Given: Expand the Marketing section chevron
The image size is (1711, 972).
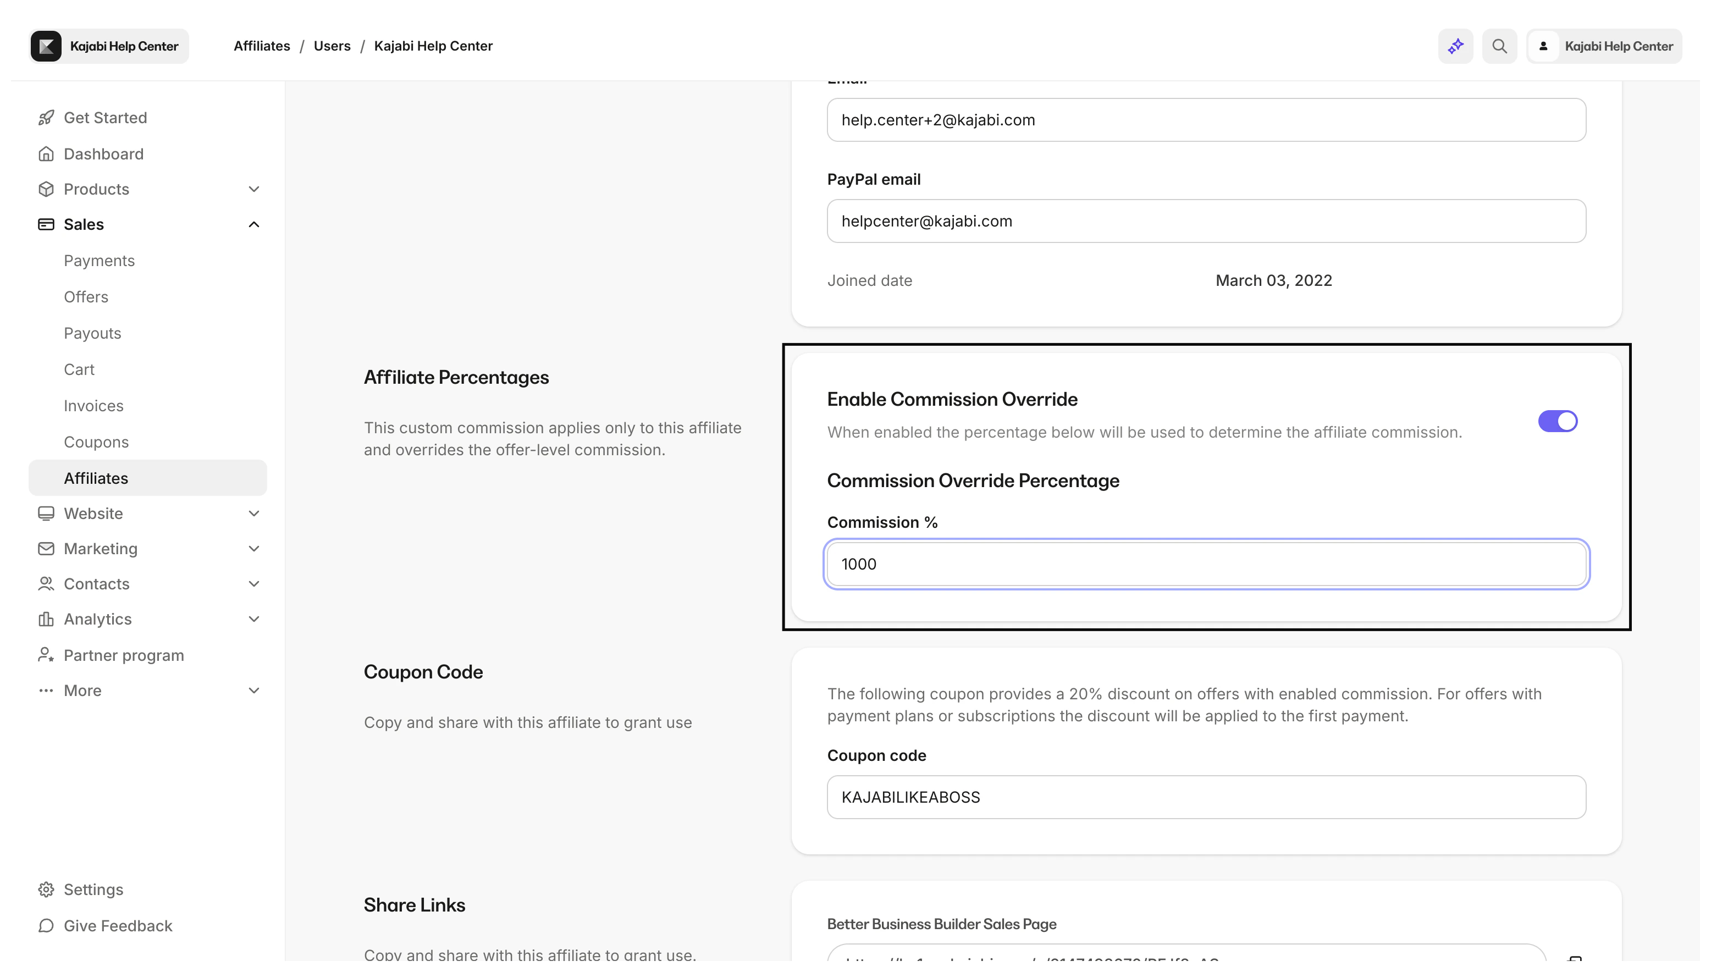Looking at the screenshot, I should [253, 549].
